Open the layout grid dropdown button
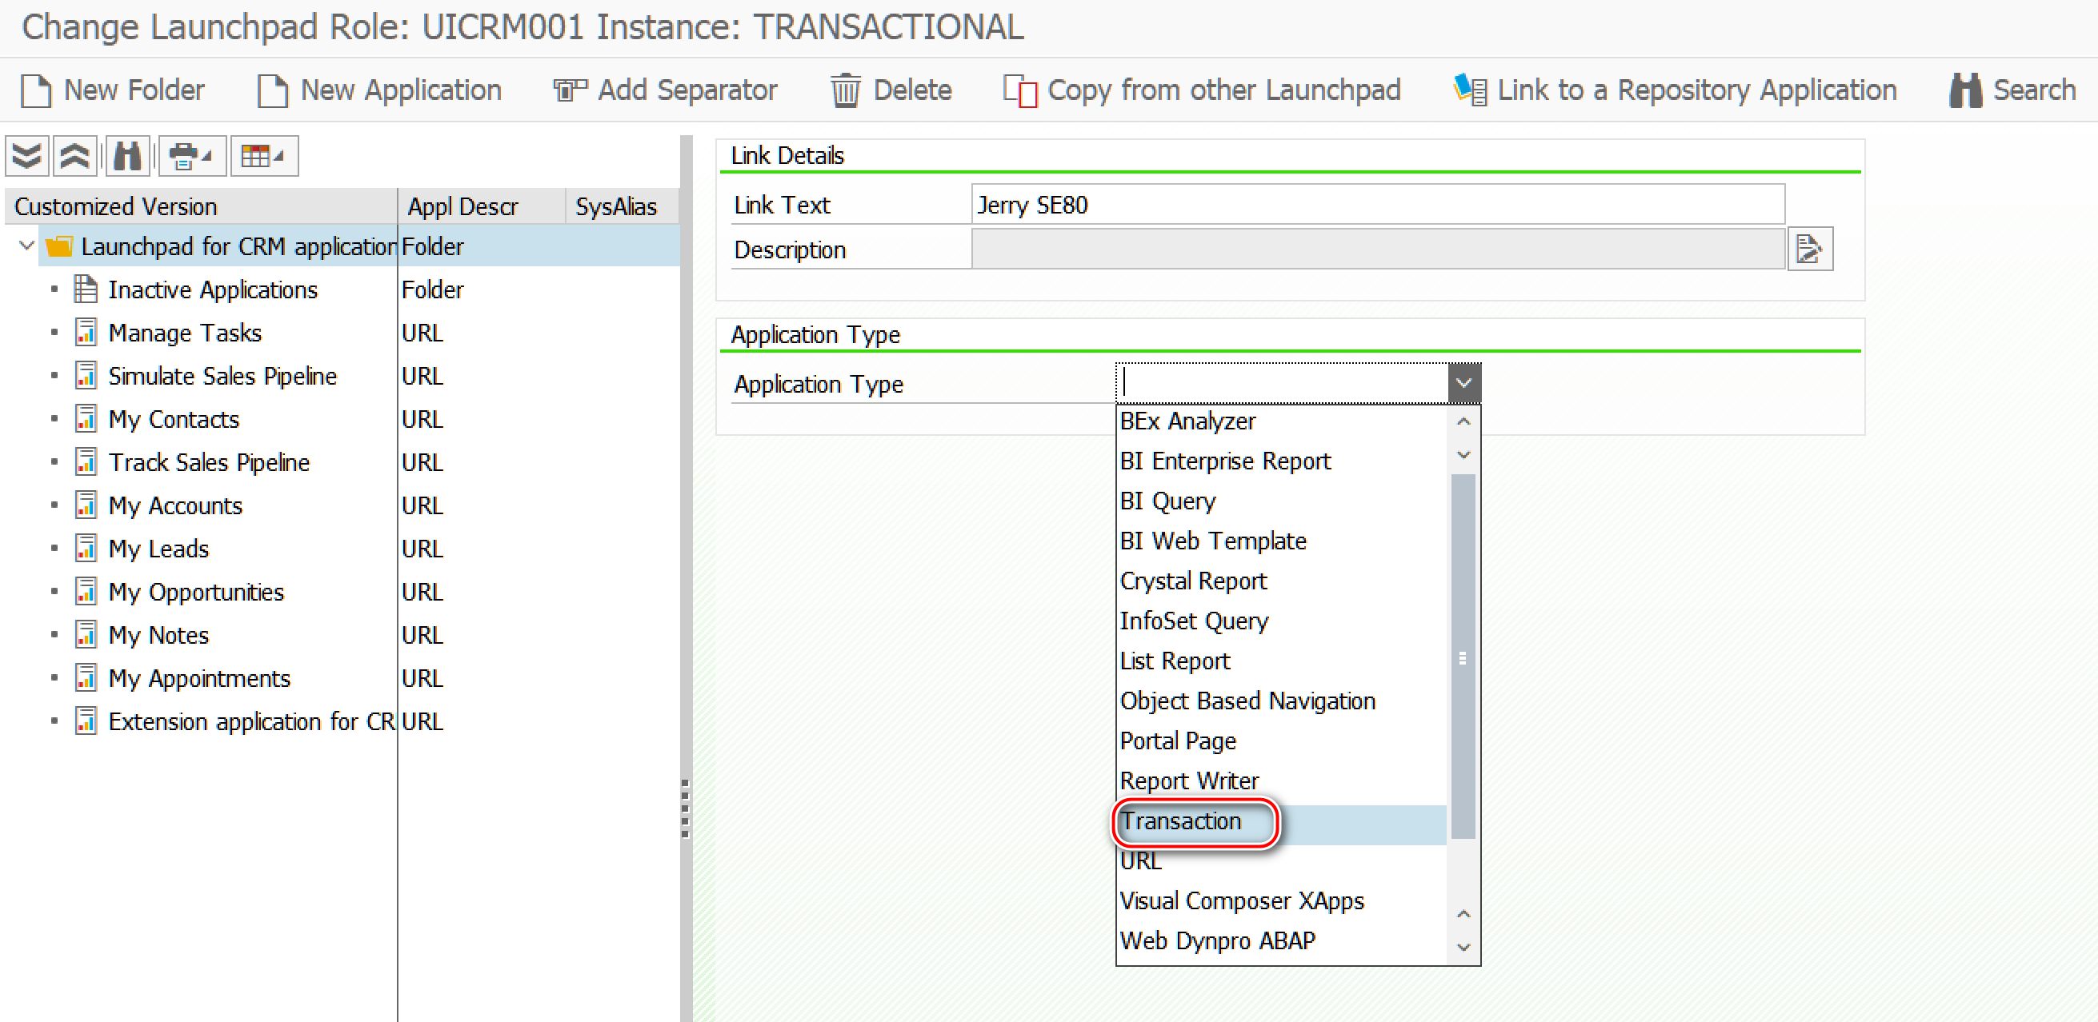 [264, 155]
